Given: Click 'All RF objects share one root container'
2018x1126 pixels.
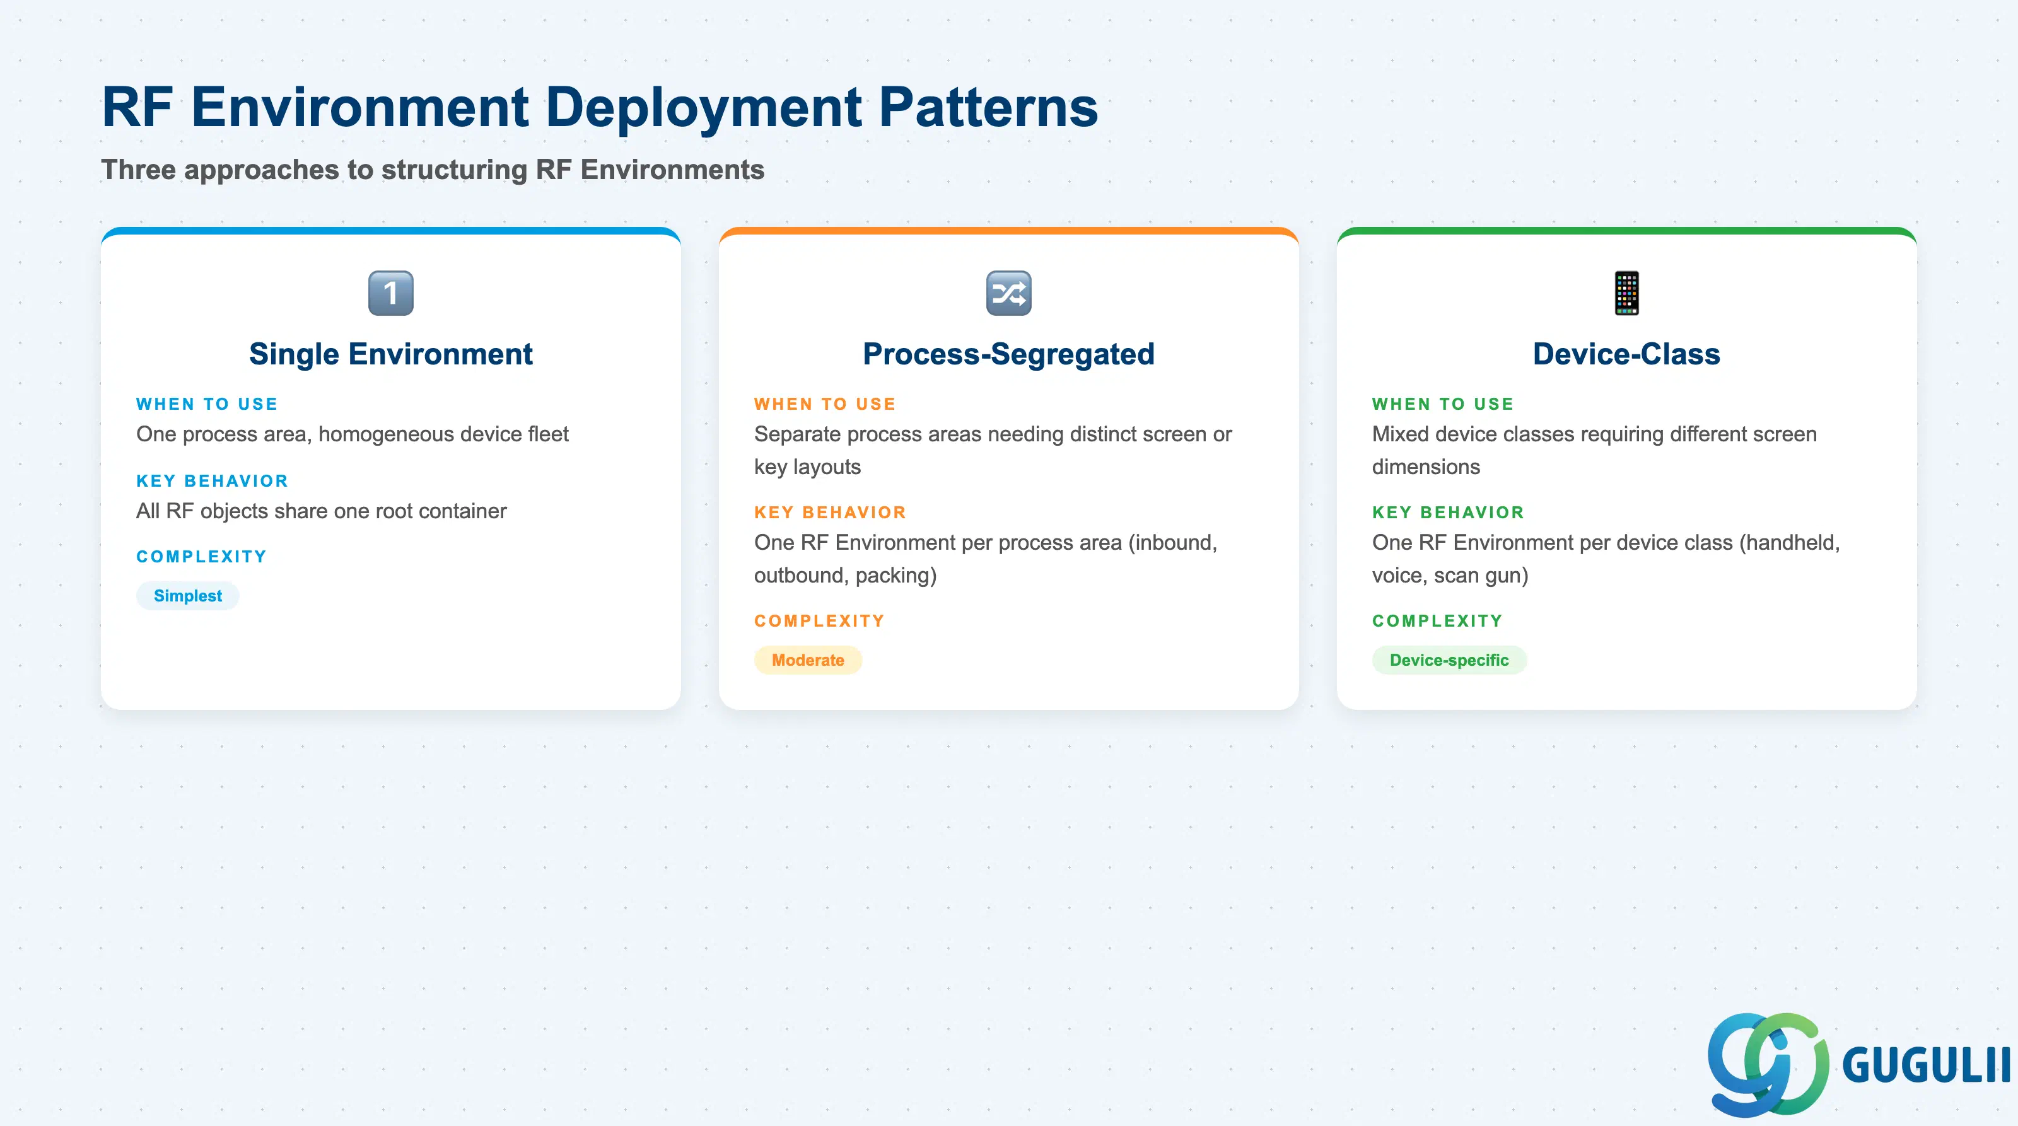Looking at the screenshot, I should coord(321,511).
